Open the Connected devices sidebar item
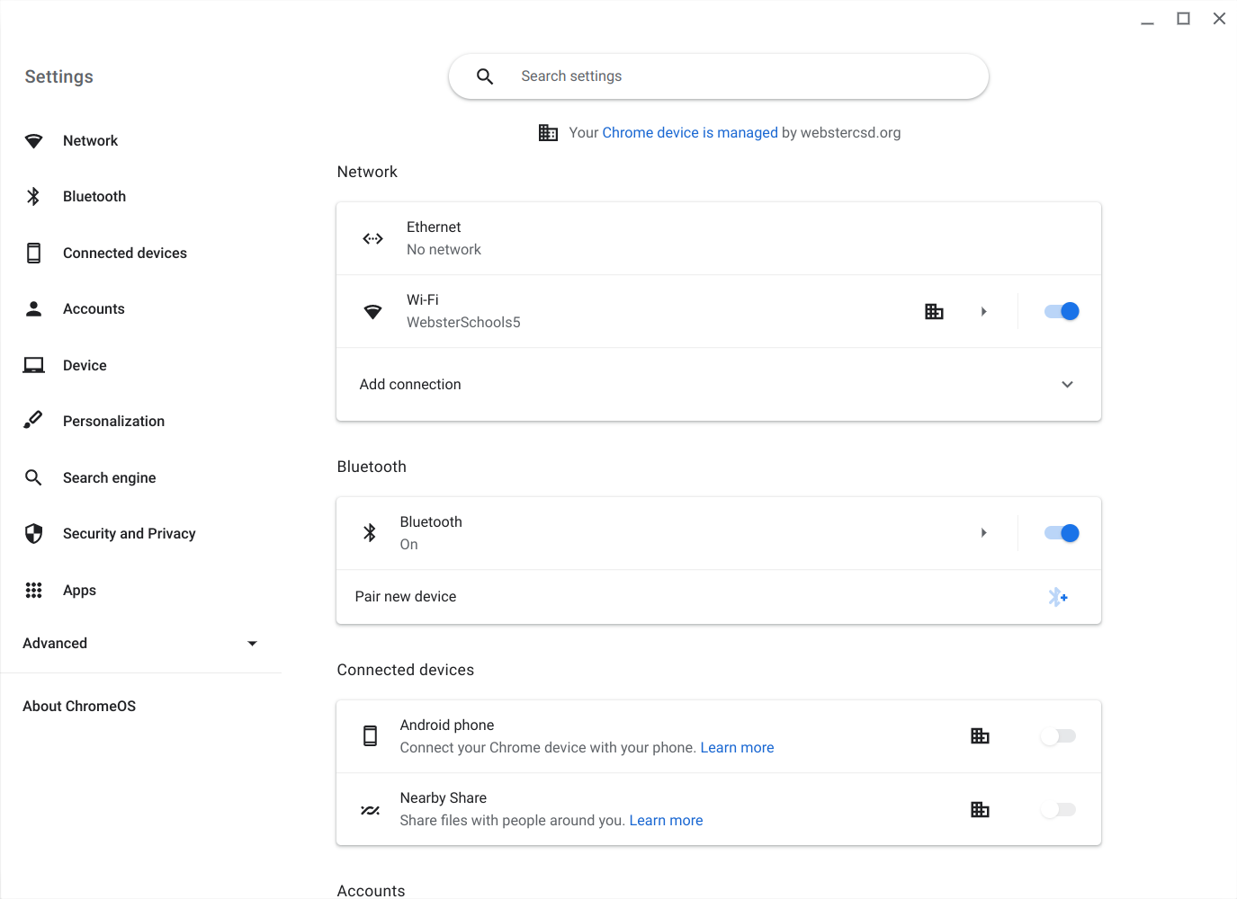The image size is (1237, 899). (125, 254)
